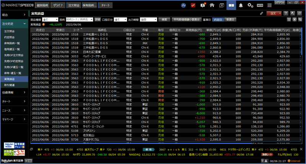Image resolution: width=306 pixels, height=164 pixels.
Task: Sort by the コード column header
Action: click(x=76, y=30)
